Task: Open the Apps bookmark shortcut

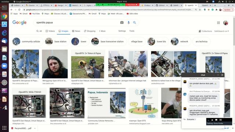Action: pos(14,14)
